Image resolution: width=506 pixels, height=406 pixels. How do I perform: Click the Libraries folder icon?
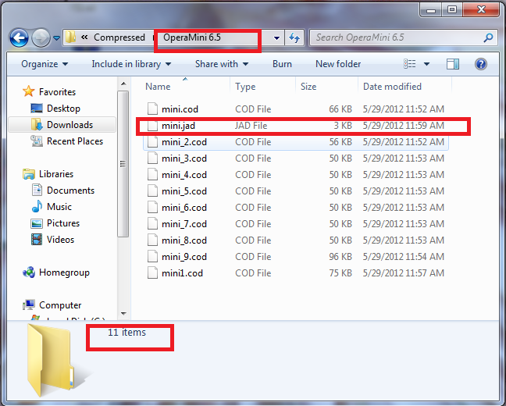click(x=29, y=174)
